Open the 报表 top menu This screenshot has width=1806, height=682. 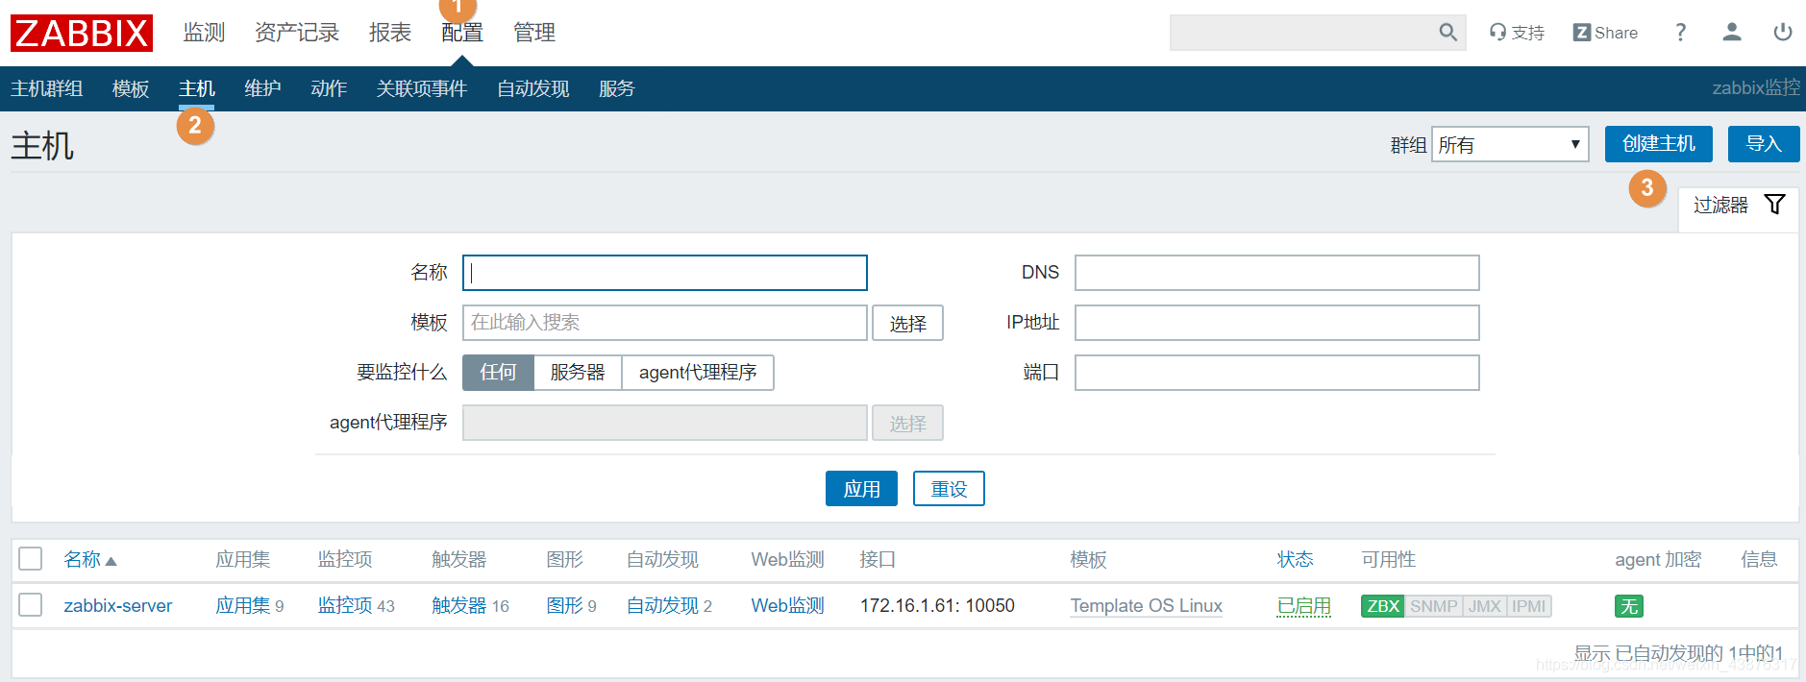(x=390, y=33)
